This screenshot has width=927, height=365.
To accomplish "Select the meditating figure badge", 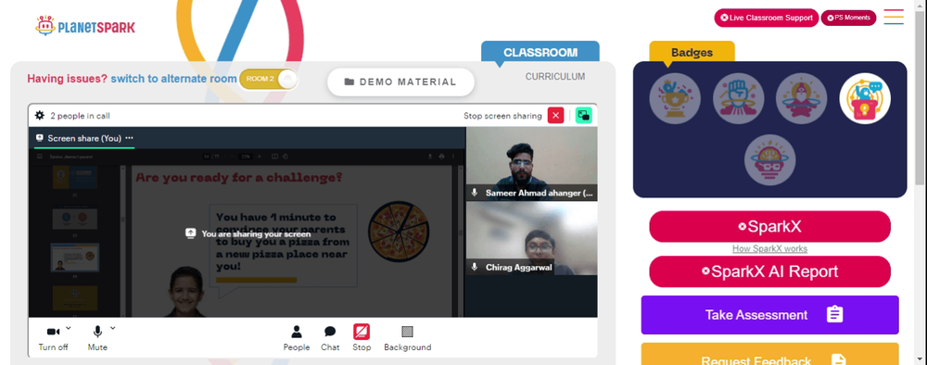I will (802, 98).
